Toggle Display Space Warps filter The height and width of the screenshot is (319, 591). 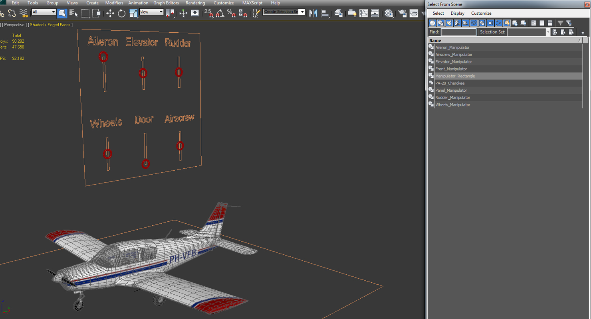(474, 23)
